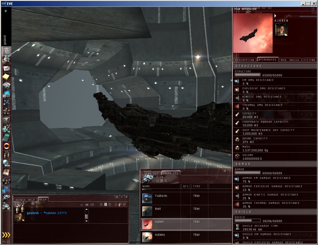The height and width of the screenshot is (245, 318).
Task: Minimize the chat window
Action: pyautogui.click(x=122, y=197)
